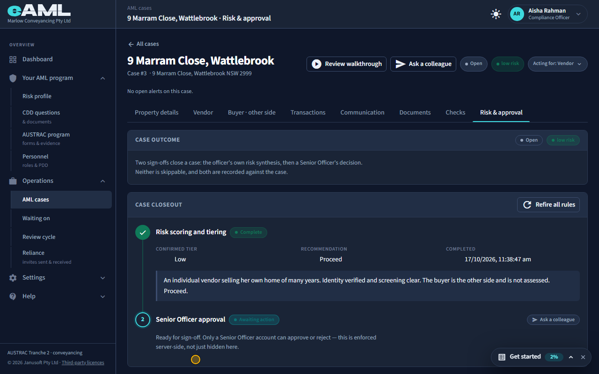Click the low risk badge in Case Outcome
This screenshot has height=374, width=599.
tap(563, 140)
